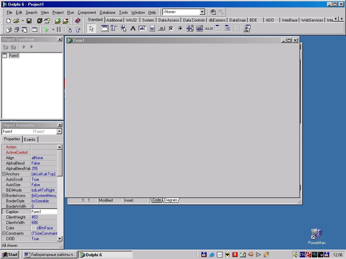Screen dimensions: 346x259
Task: Click the Remove file from project icon
Action: (x=66, y=21)
